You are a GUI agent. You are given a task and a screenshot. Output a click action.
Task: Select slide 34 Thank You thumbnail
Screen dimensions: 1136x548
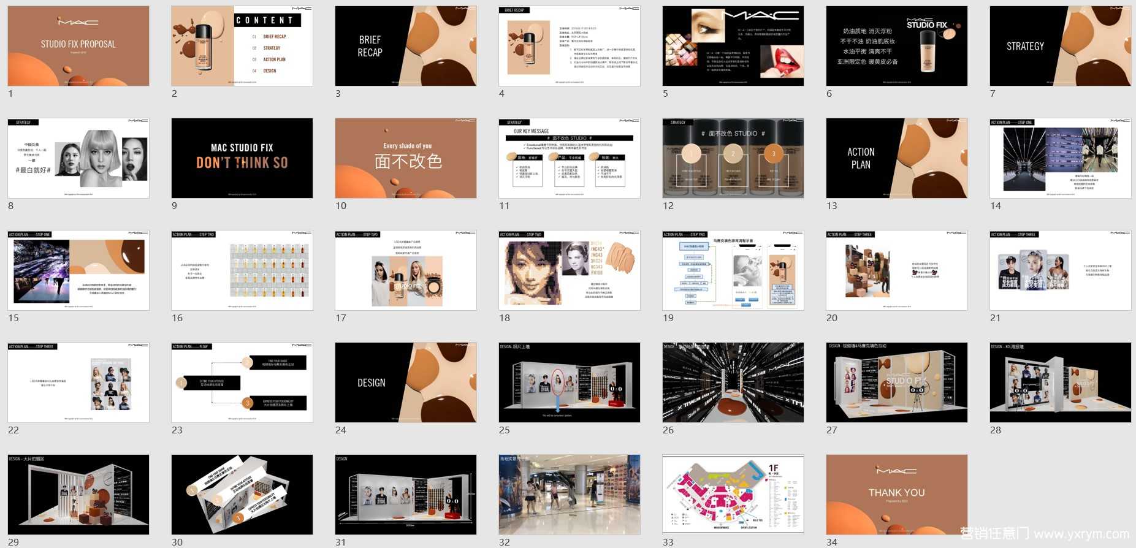click(897, 495)
